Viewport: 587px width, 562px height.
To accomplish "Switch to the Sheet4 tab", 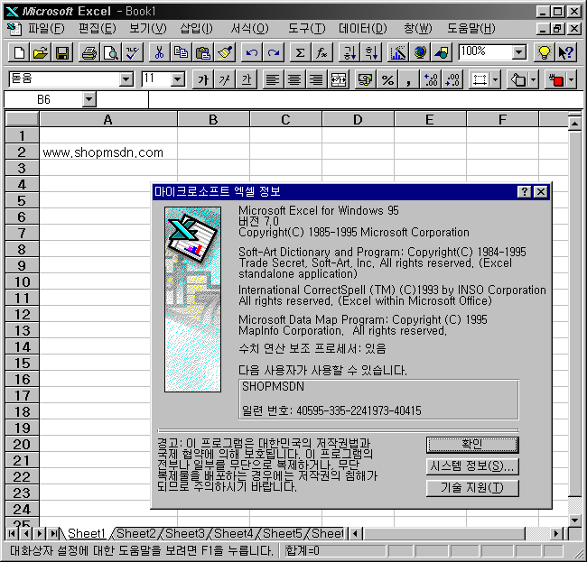I will [x=234, y=533].
